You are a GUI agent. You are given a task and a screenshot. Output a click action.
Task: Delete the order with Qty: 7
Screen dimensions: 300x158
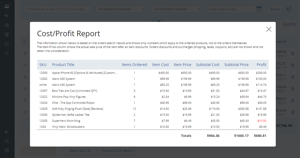click(293, 89)
